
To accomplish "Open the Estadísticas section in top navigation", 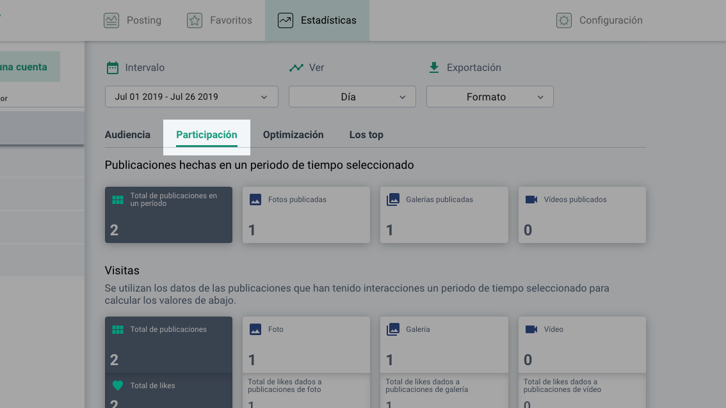I will click(x=317, y=20).
